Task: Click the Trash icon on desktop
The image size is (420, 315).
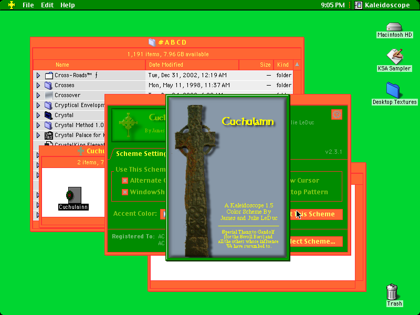Action: coord(392,292)
